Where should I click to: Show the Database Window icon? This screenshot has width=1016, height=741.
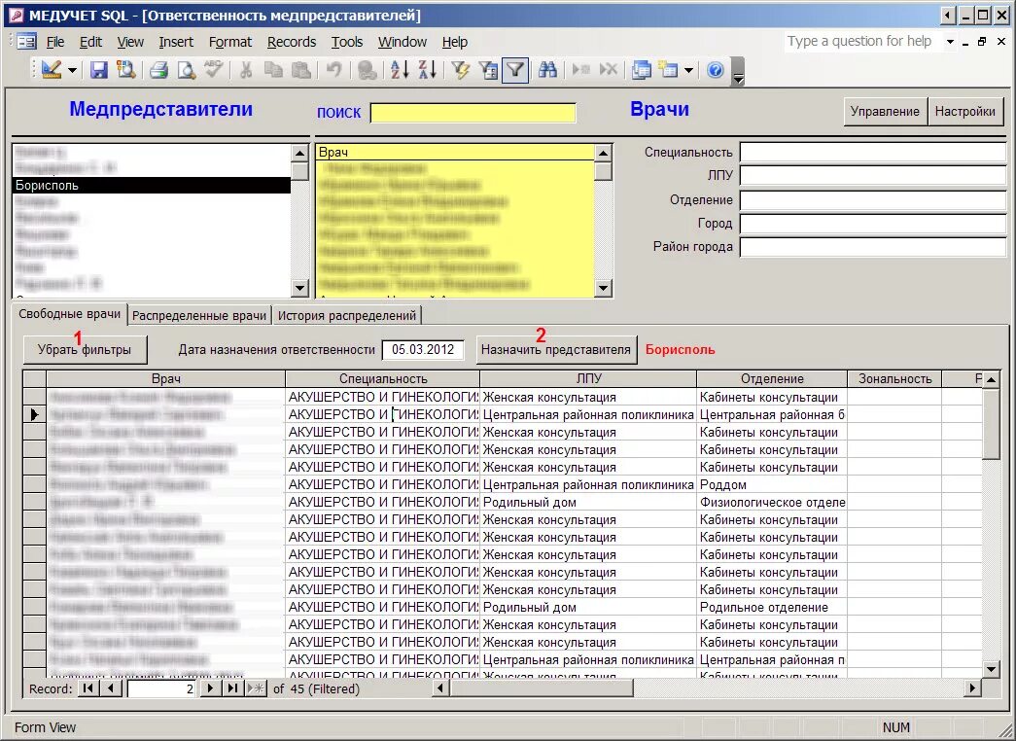pyautogui.click(x=642, y=69)
